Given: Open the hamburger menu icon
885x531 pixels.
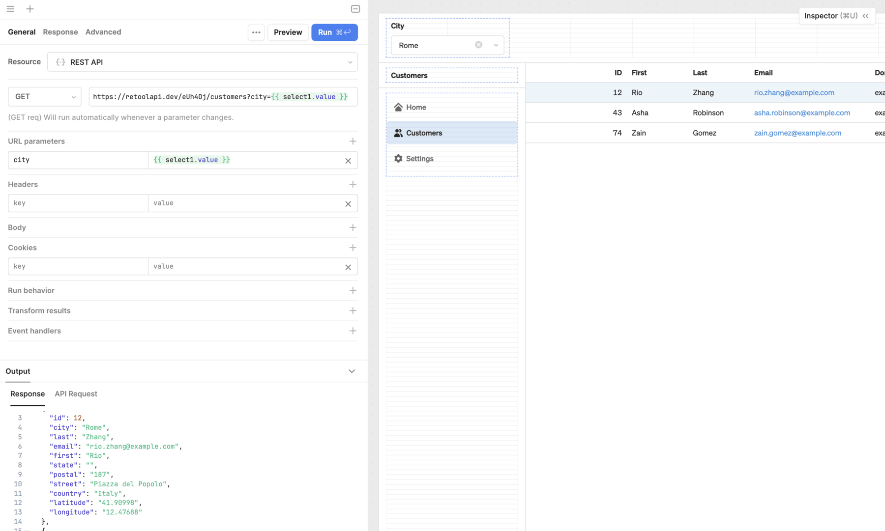Looking at the screenshot, I should coord(10,9).
